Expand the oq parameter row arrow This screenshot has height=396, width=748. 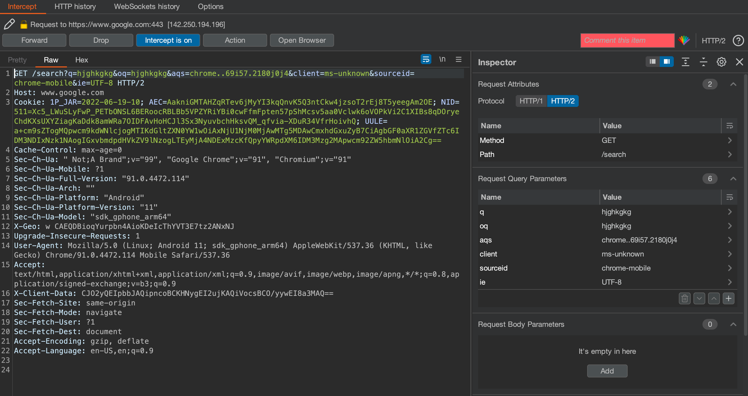click(730, 226)
